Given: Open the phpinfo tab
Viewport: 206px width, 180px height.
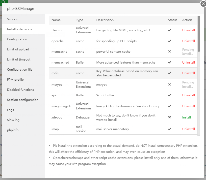Looking at the screenshot, I should pyautogui.click(x=13, y=130).
